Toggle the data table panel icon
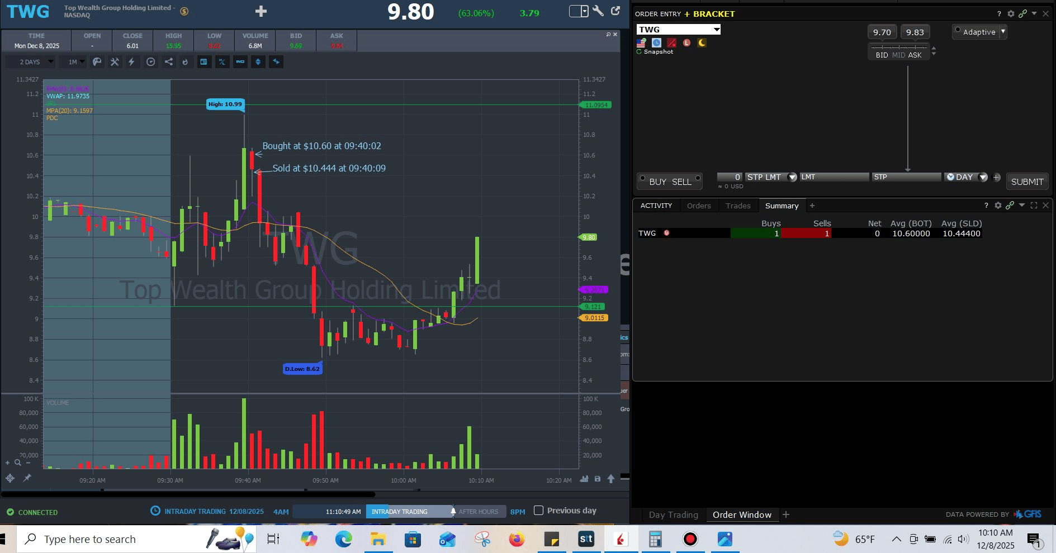The height and width of the screenshot is (553, 1056). [204, 62]
